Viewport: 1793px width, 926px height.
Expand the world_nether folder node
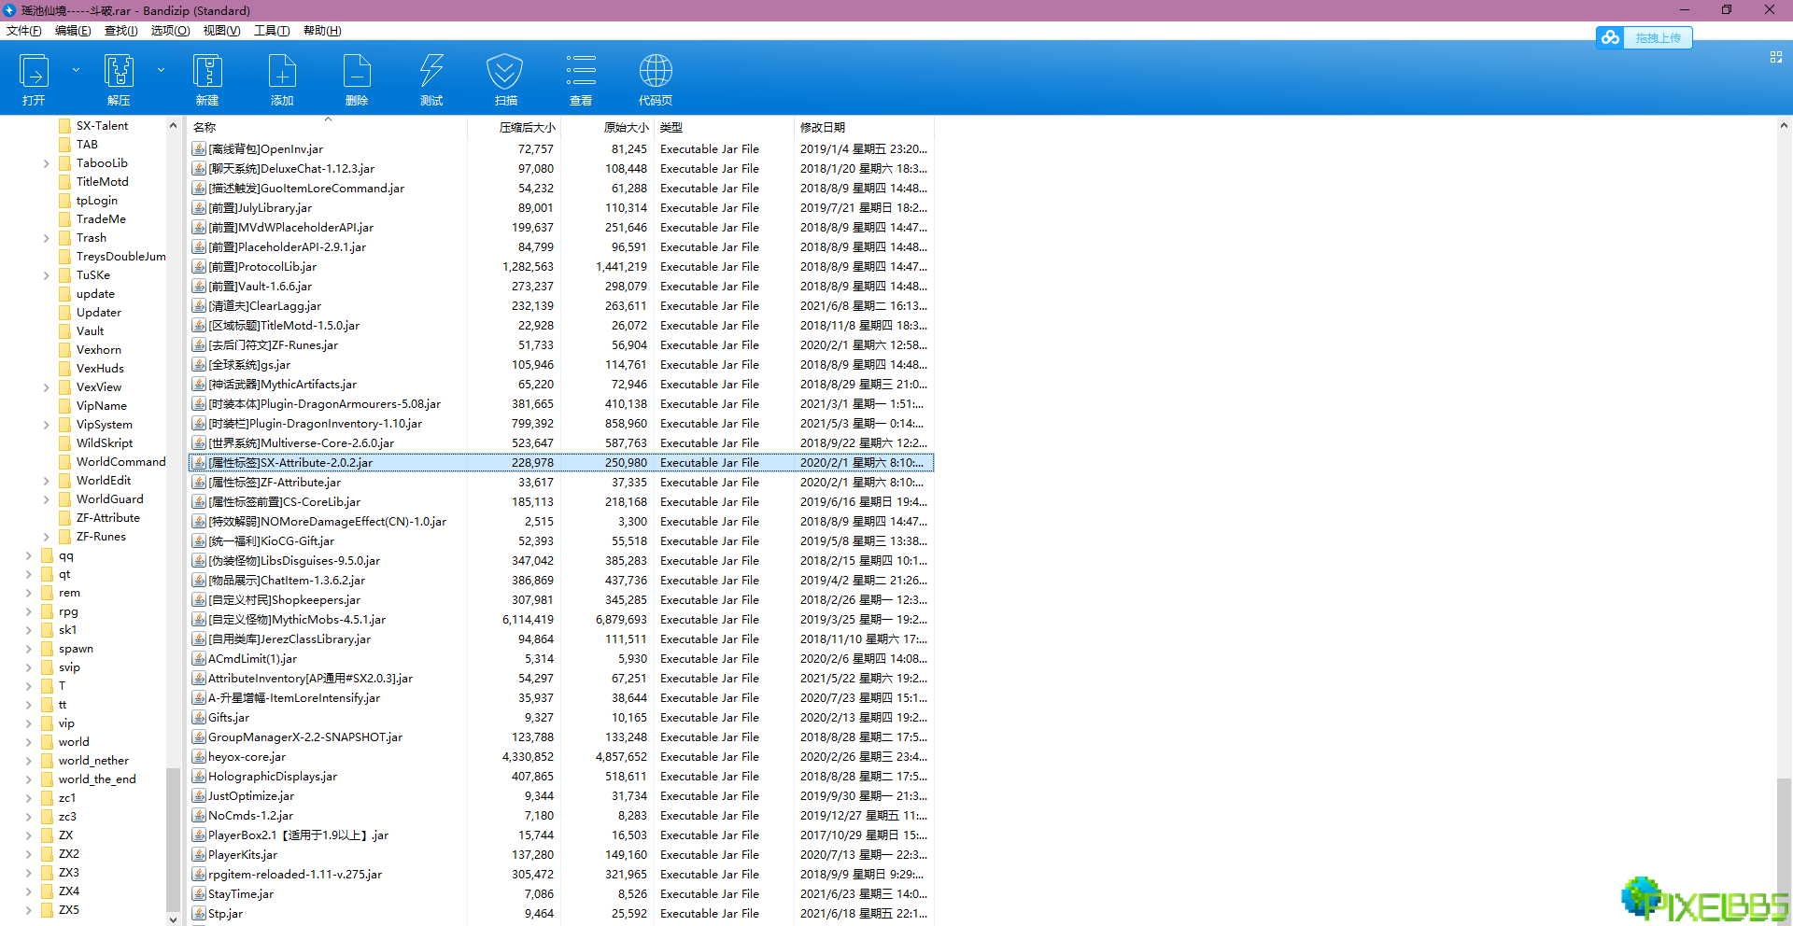coord(29,761)
